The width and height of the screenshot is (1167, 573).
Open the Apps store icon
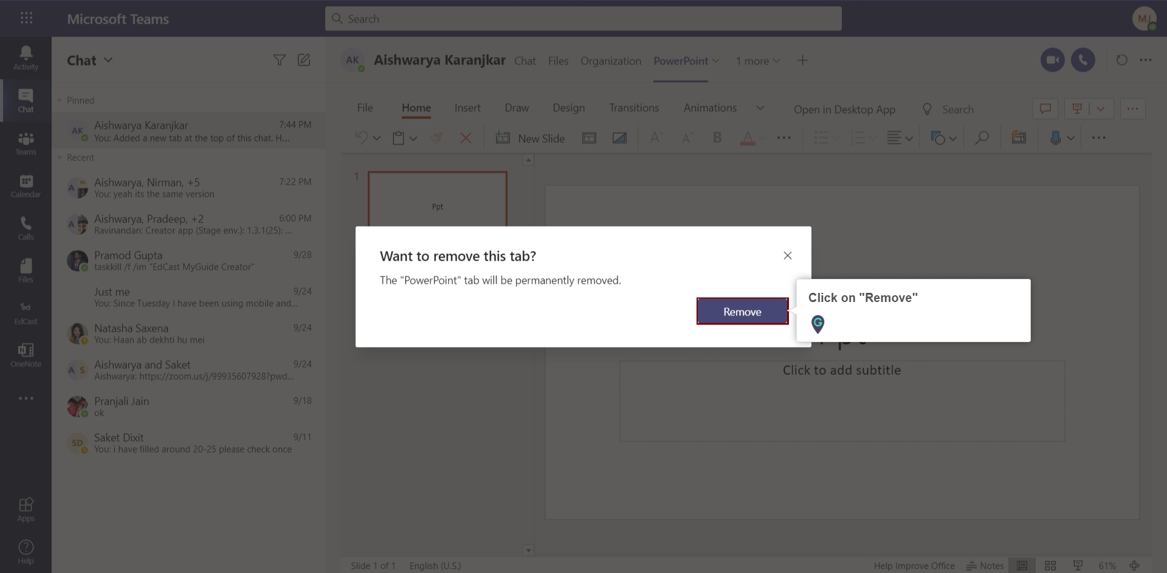(x=26, y=509)
